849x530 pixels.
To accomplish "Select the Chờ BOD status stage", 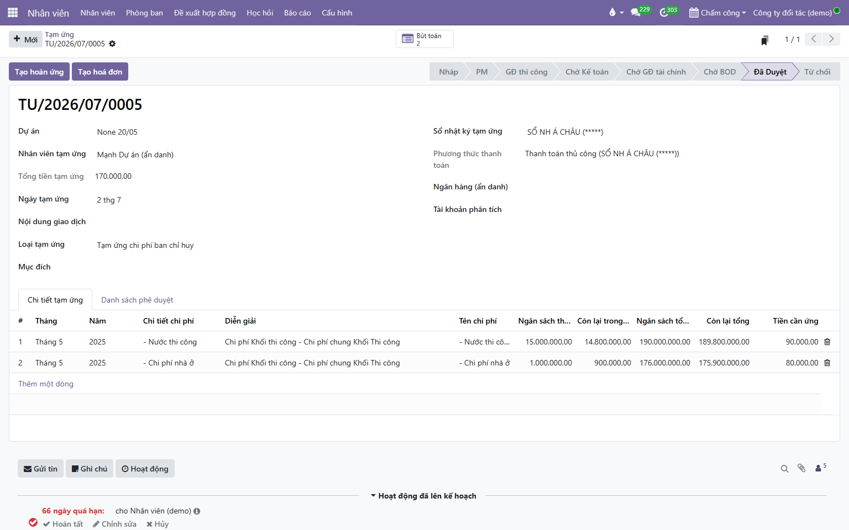I will (720, 72).
